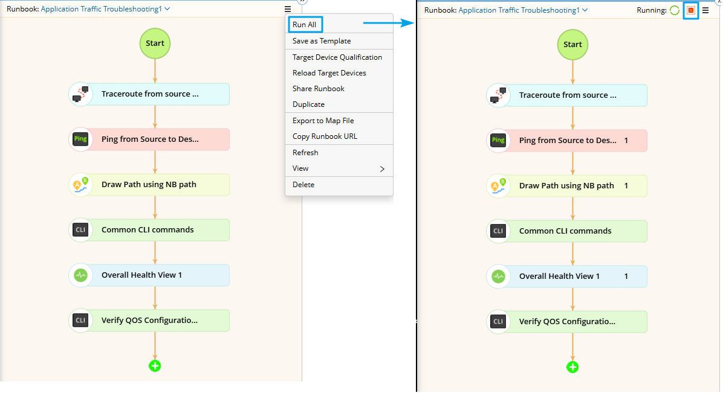Click the green plus at bottom of right runbook
The image size is (723, 393).
572,366
